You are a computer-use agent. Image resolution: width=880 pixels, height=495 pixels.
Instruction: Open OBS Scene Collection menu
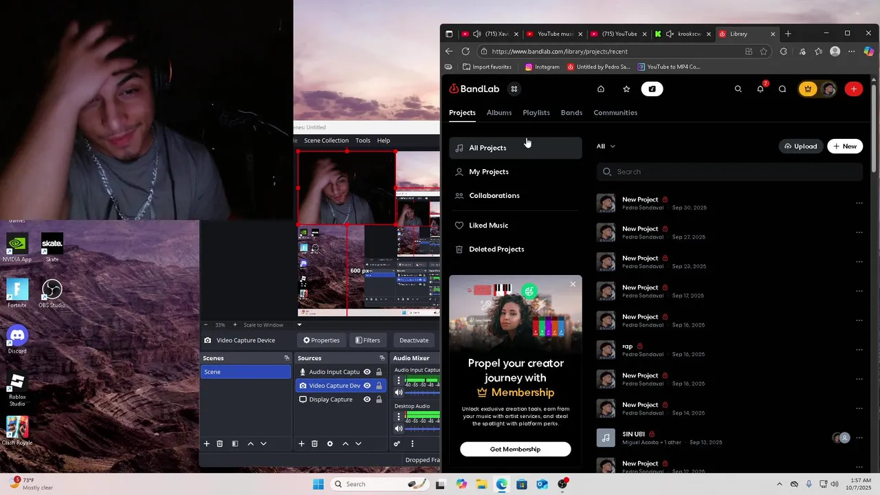(326, 140)
